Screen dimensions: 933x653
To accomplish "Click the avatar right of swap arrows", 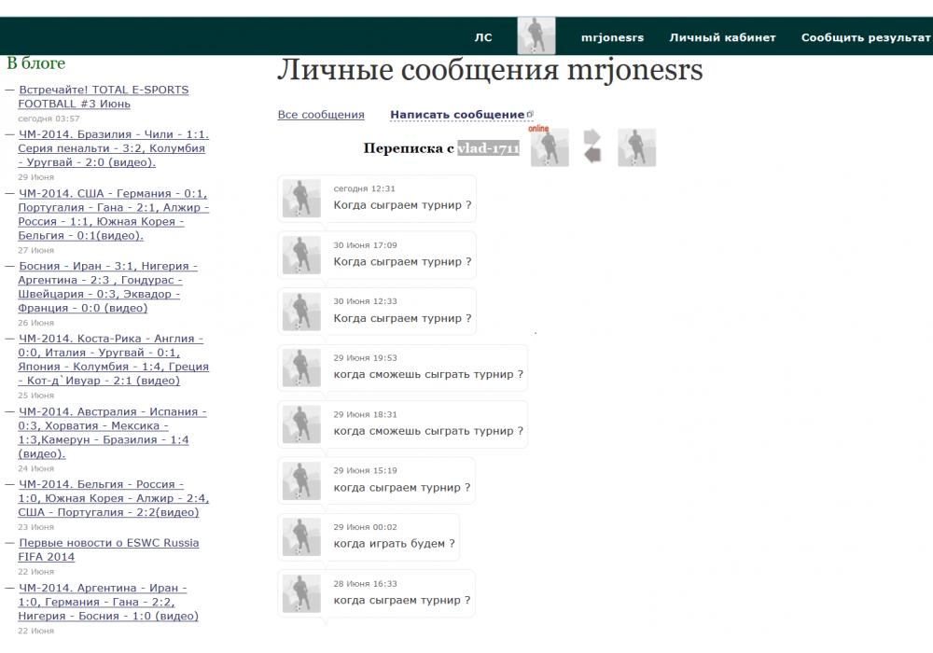I will tap(636, 147).
